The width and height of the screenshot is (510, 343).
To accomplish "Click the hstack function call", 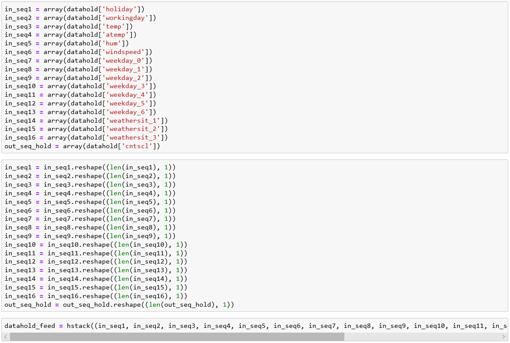I will 78,326.
